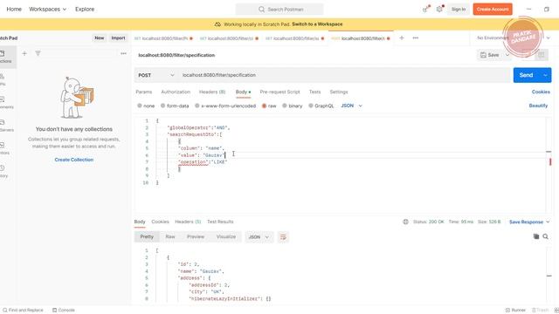
Task: Select the GraphQL body type
Action: click(321, 106)
